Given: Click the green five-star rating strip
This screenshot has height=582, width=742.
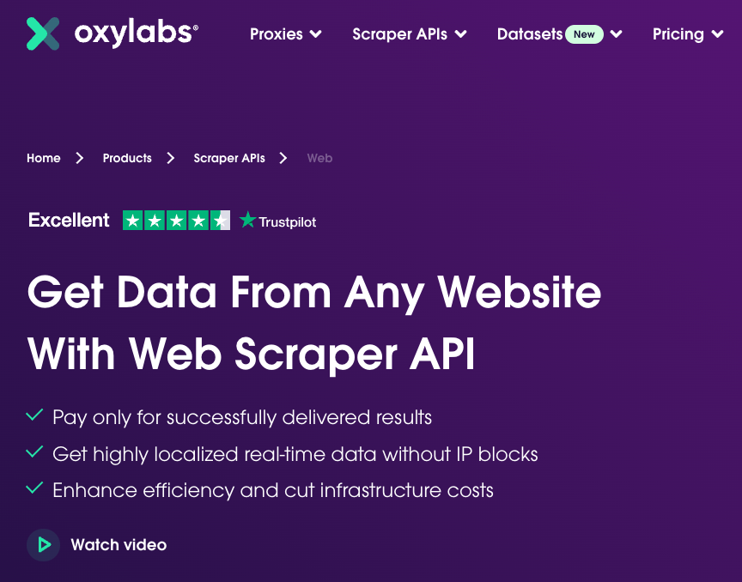Looking at the screenshot, I should pyautogui.click(x=176, y=221).
